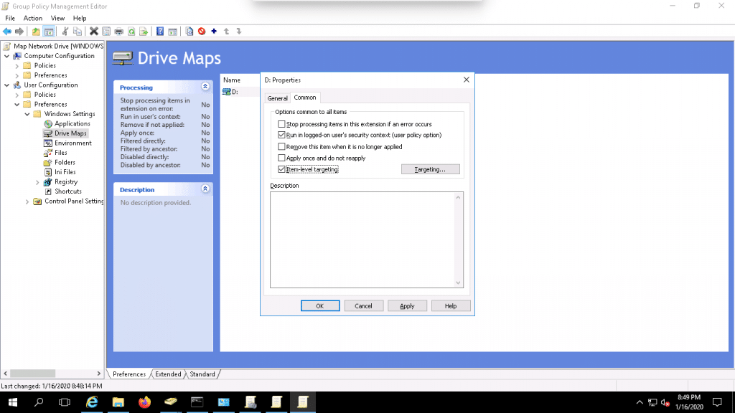Click OK in D: Properties dialog

(320, 305)
